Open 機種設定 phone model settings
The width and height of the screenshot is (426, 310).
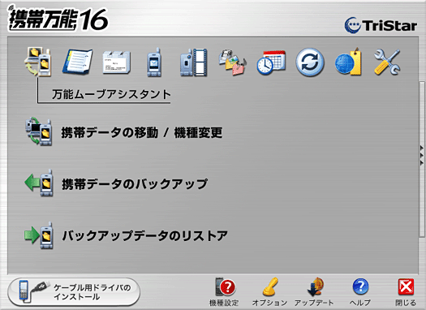click(x=224, y=291)
